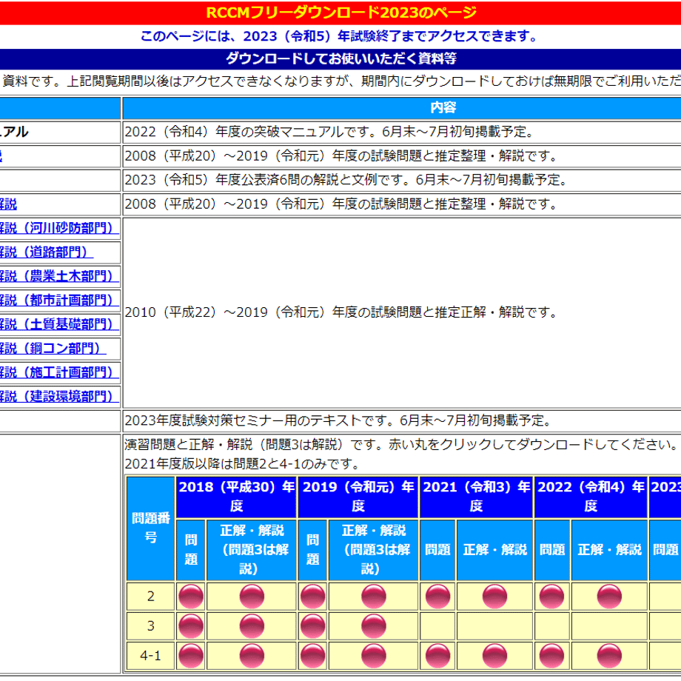This screenshot has height=681, width=681.
Task: Click the このページには、2023（令和5）年試験終了まで notice text
Action: pos(340,36)
